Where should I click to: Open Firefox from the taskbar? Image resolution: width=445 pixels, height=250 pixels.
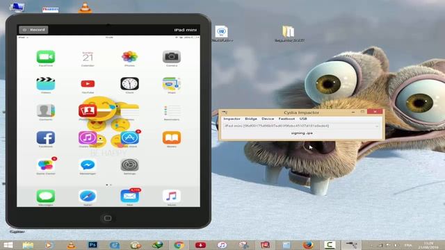[308, 245]
